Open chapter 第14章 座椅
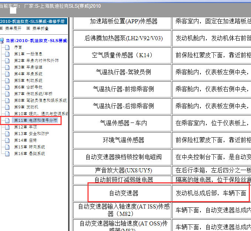This screenshot has height=231, width=251. pos(25,140)
